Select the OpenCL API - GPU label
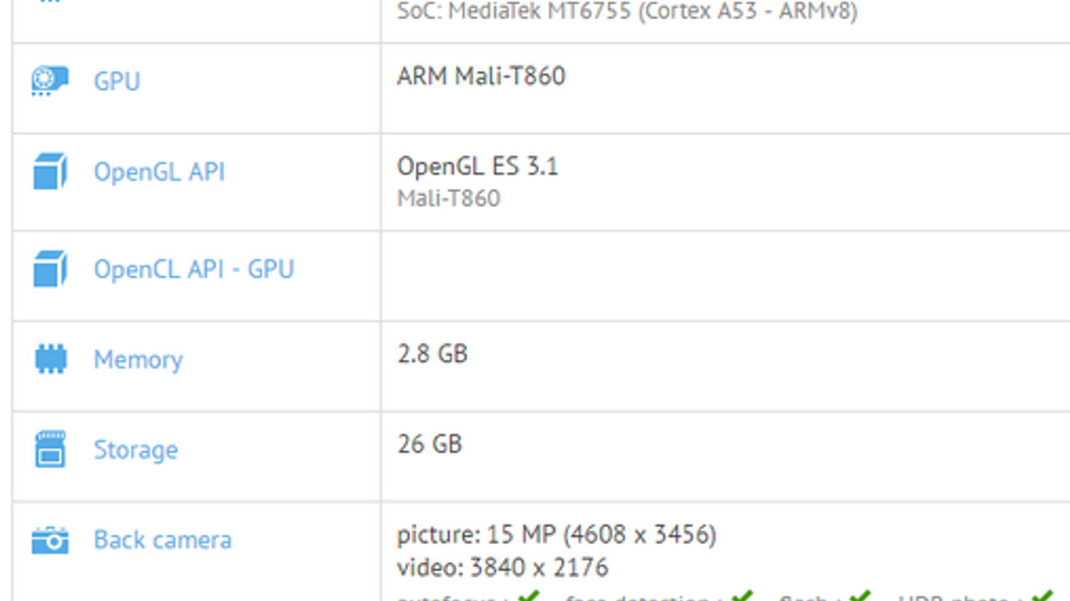The image size is (1070, 601). (194, 269)
